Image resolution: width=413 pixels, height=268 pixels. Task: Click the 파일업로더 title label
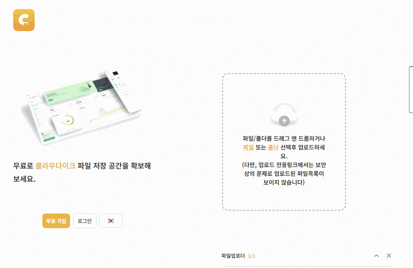click(233, 256)
